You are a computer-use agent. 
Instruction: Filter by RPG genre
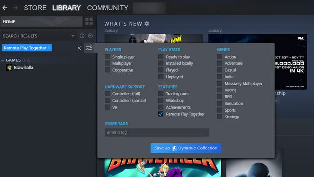coord(219,97)
